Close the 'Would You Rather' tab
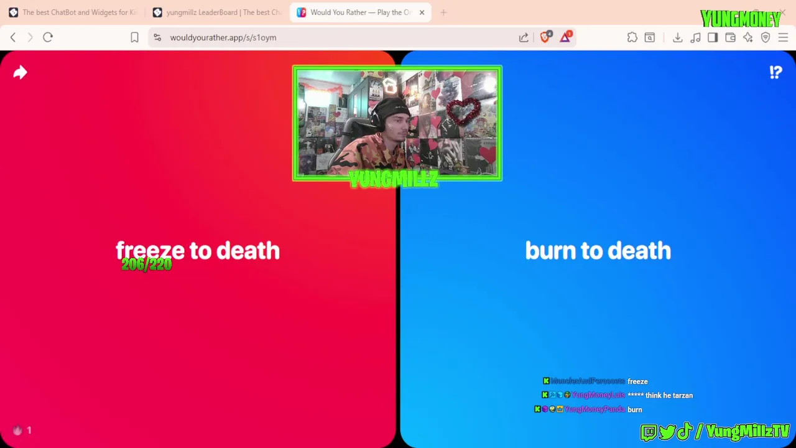The width and height of the screenshot is (796, 448). [422, 12]
